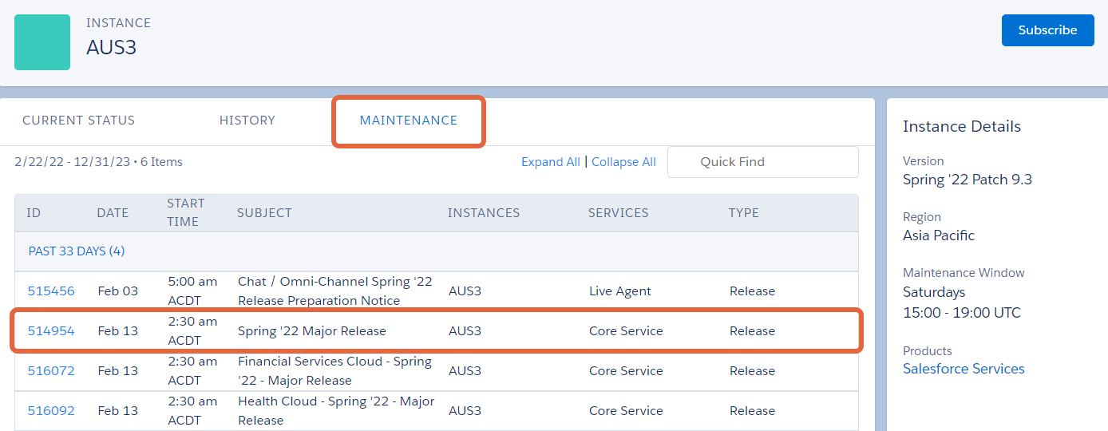Open maintenance ID 515456

pyautogui.click(x=51, y=291)
